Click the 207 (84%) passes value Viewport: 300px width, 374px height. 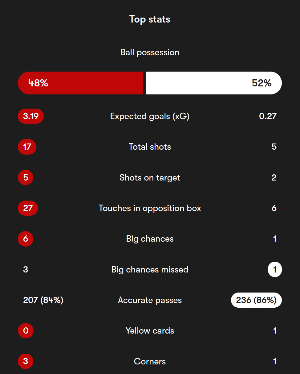coord(43,300)
